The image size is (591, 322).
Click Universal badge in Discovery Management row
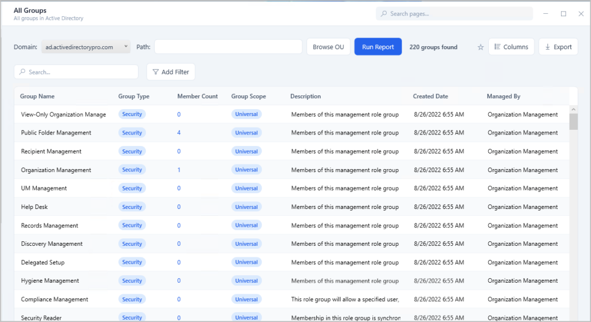tap(246, 244)
